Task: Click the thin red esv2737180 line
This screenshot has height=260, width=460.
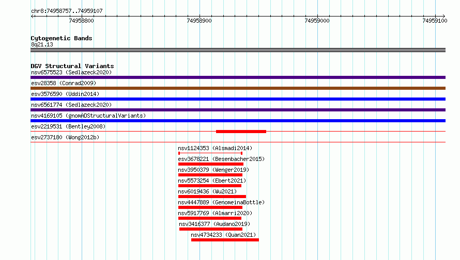Action: pos(238,142)
